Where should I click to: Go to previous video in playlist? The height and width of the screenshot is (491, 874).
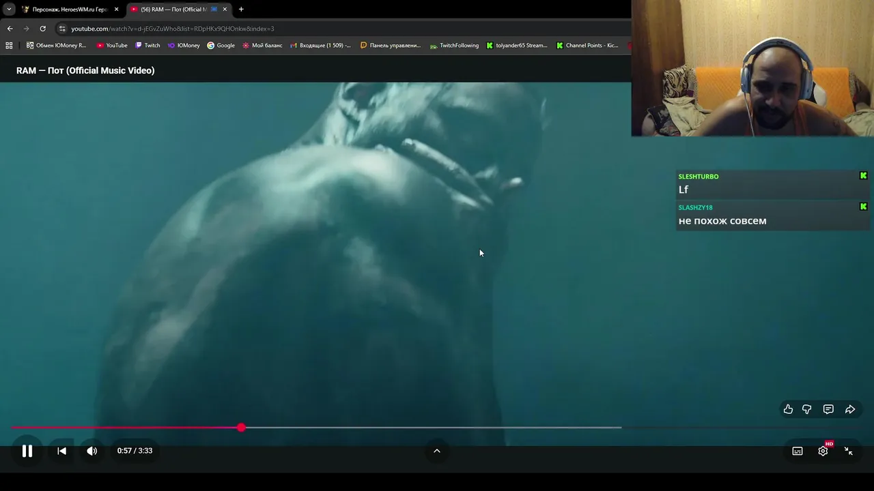pos(61,451)
